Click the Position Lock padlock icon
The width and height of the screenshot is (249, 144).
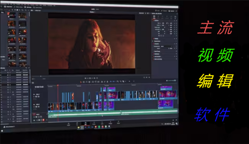coord(108,82)
